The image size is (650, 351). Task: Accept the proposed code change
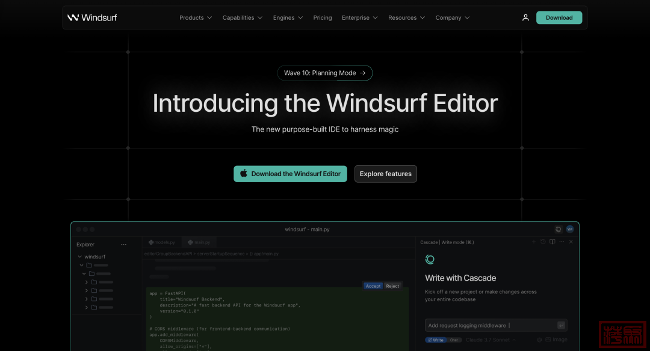click(x=373, y=286)
